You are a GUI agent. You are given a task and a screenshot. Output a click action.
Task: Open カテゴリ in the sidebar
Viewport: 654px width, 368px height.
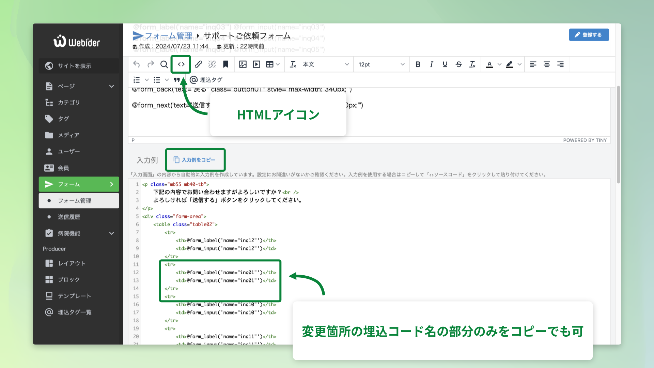79,103
